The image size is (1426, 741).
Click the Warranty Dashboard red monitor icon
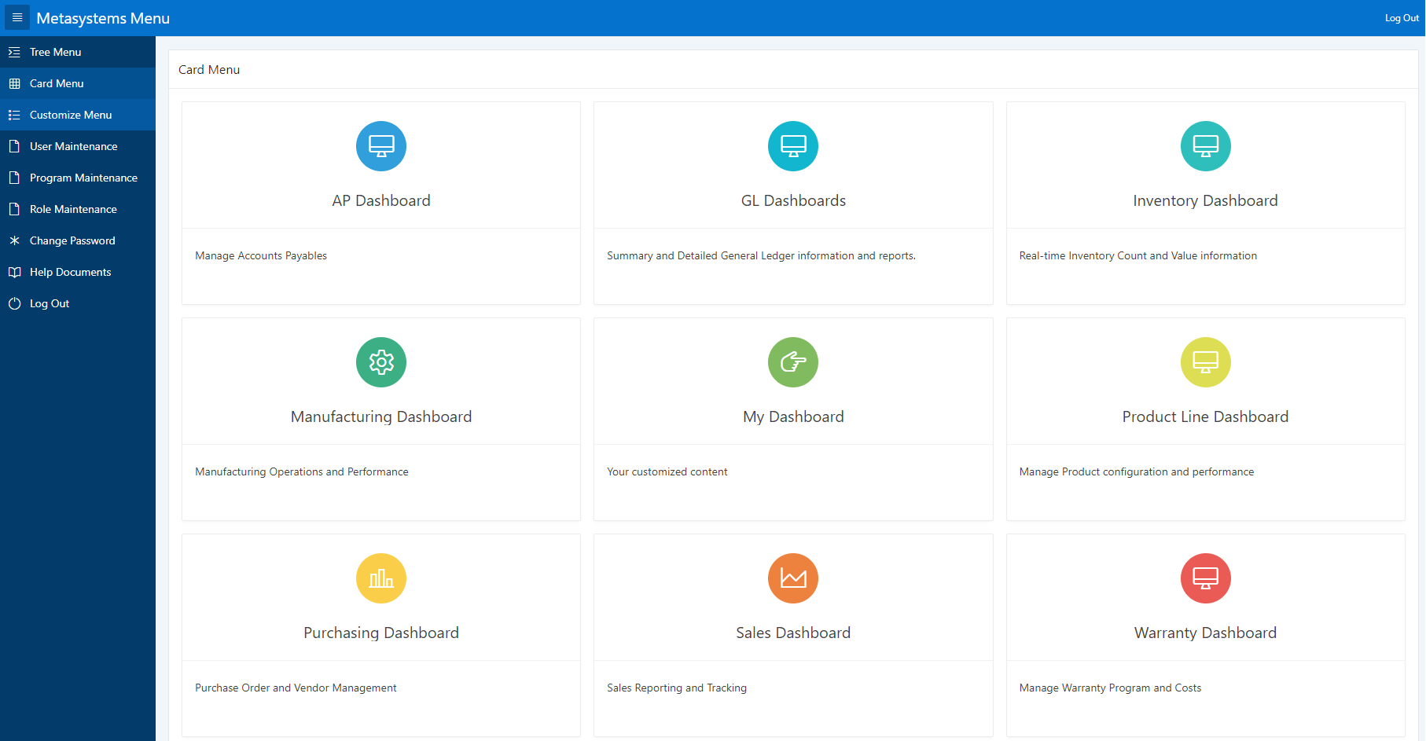[1205, 578]
